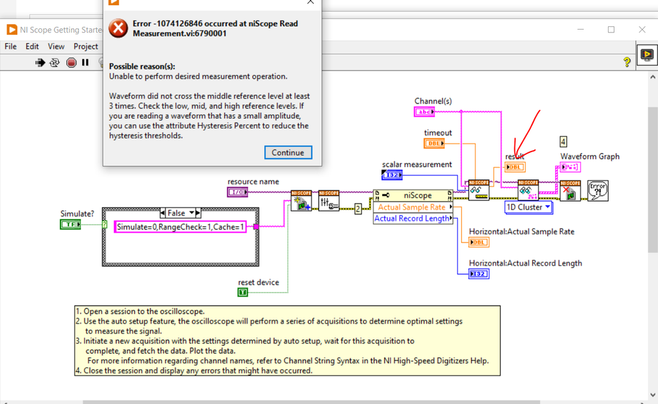The image size is (658, 404).
Task: Click the horizontal scrollbar thumb at bottom
Action: [x=310, y=402]
